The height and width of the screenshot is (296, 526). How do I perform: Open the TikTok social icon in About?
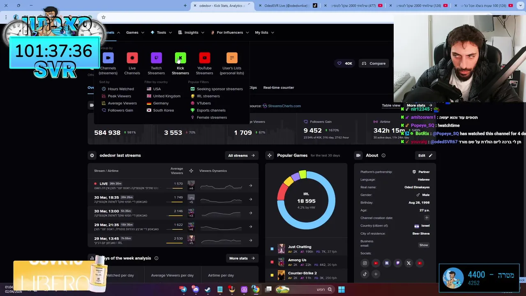(365, 274)
